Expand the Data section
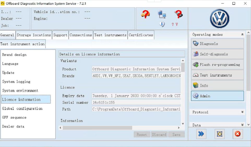 coord(242,125)
